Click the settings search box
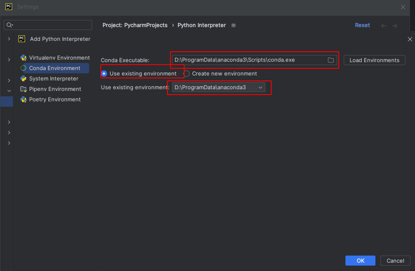 click(x=47, y=25)
